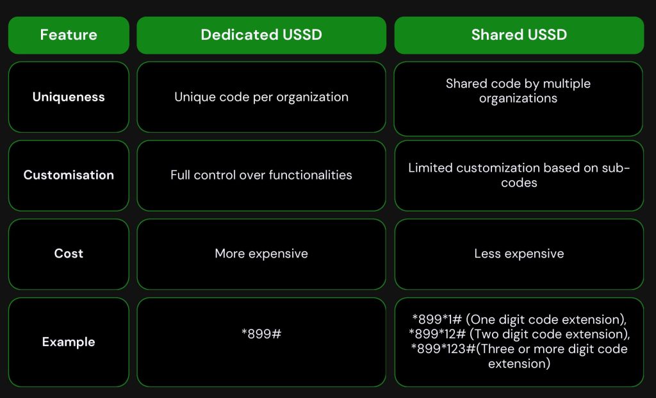This screenshot has height=398, width=656.
Task: Click the *899# example code
Action: coord(261,334)
